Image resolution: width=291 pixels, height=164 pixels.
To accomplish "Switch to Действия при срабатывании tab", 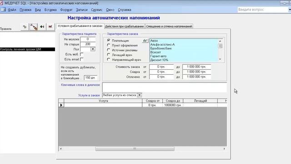I will [124, 26].
